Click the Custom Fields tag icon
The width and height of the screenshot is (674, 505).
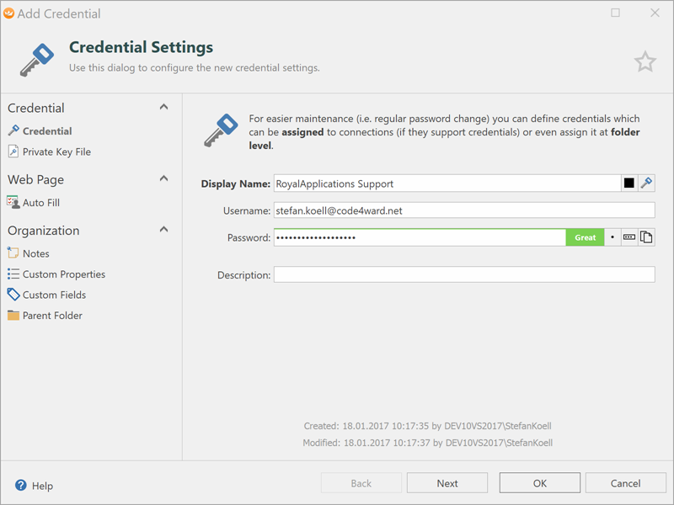[x=13, y=295]
